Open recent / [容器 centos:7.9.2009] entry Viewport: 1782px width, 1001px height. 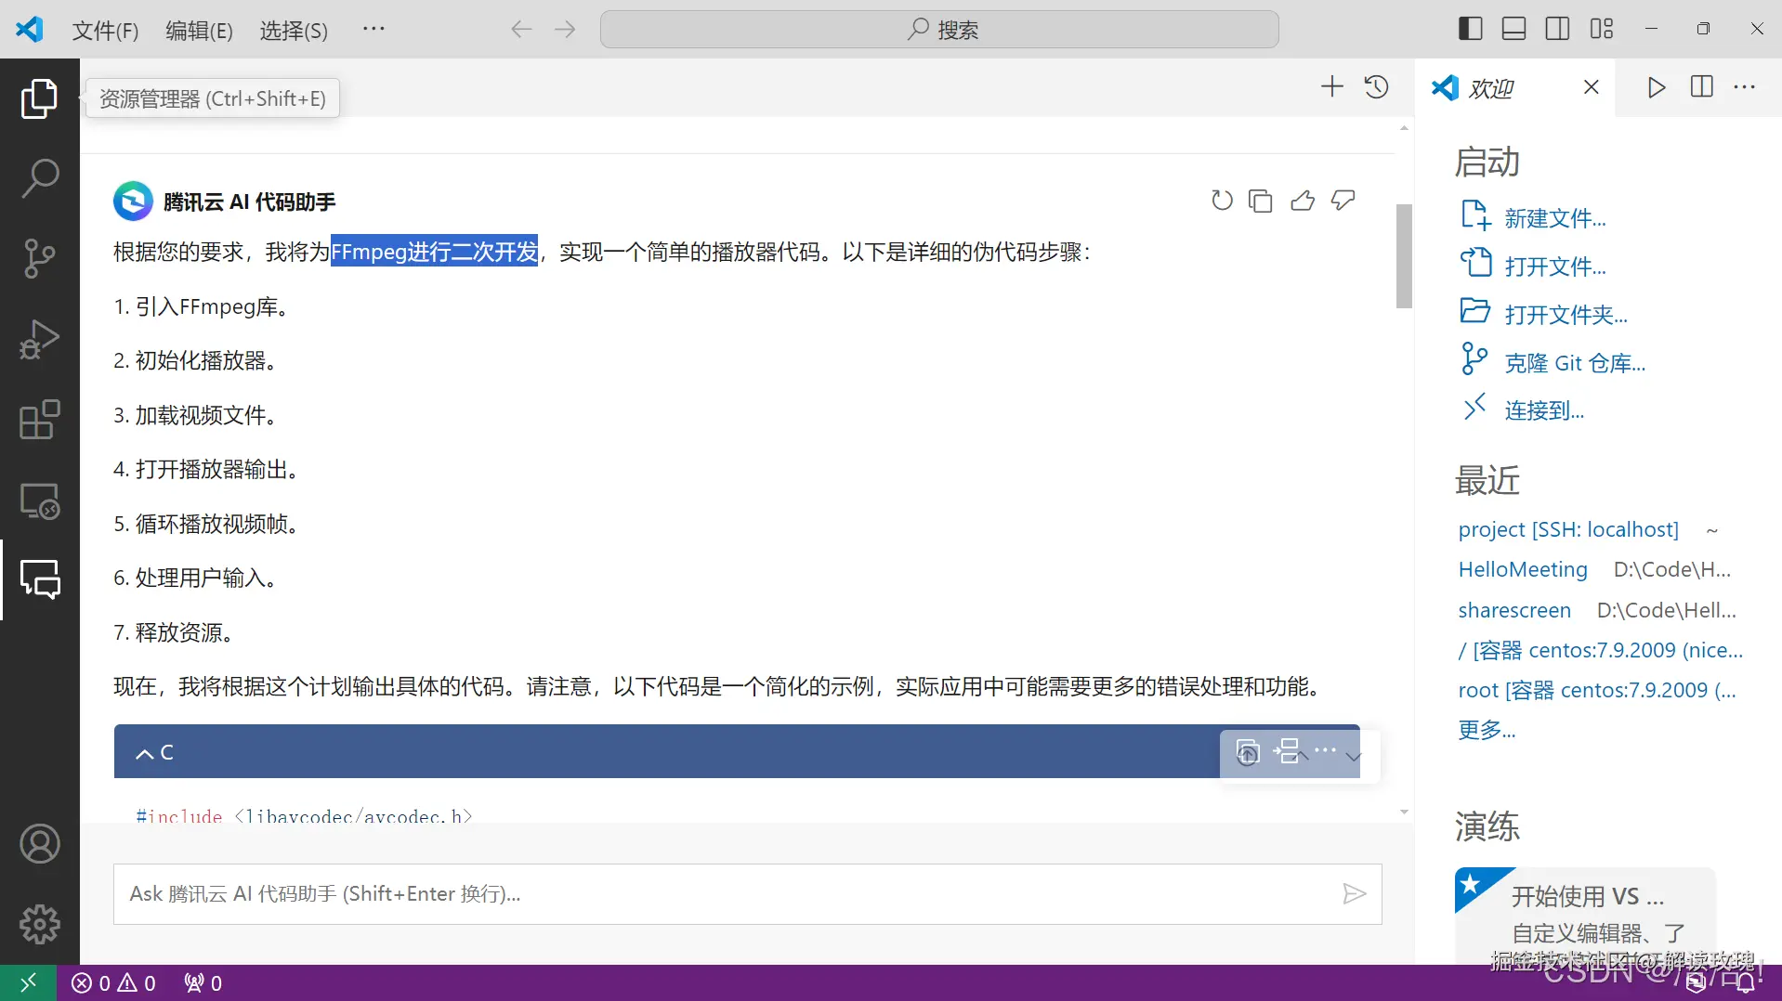coord(1601,650)
